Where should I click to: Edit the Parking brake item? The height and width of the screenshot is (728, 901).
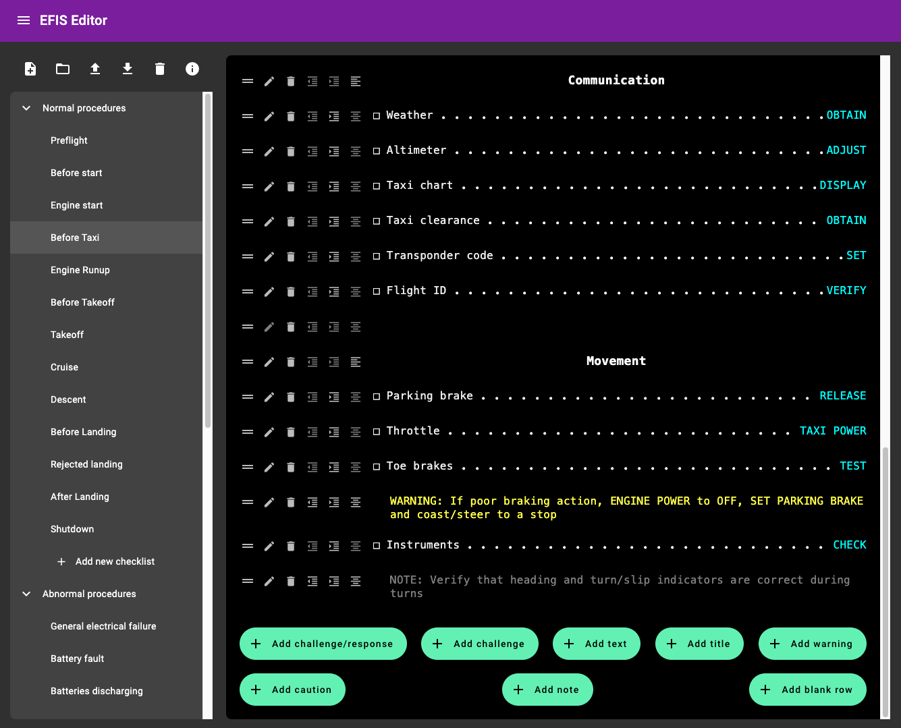pos(269,397)
